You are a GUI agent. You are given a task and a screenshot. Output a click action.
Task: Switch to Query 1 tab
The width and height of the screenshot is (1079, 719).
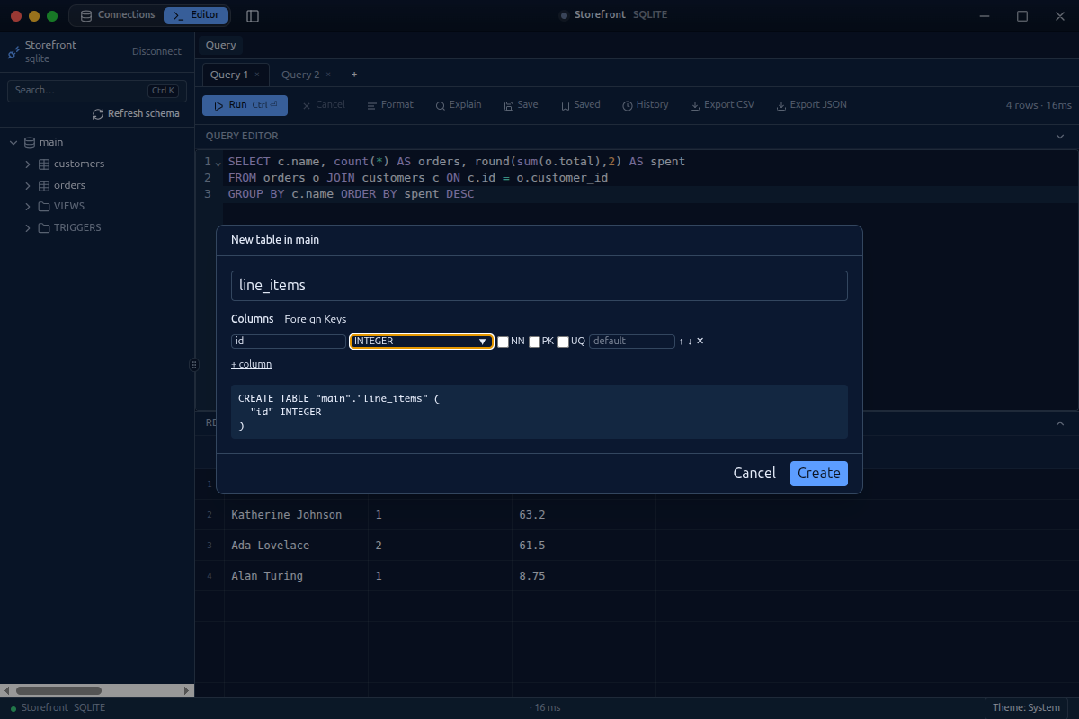229,75
